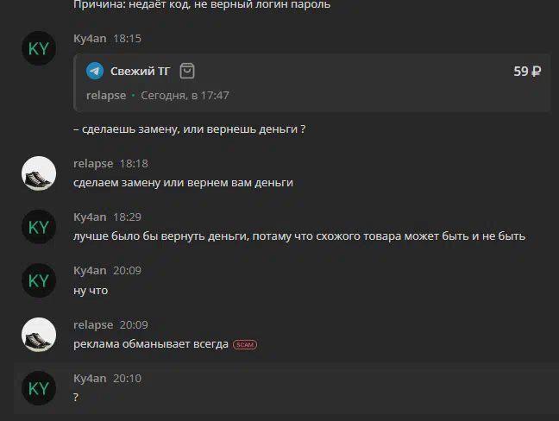Click the KY avatar on the 18:29 message
The height and width of the screenshot is (421, 559).
pos(39,227)
